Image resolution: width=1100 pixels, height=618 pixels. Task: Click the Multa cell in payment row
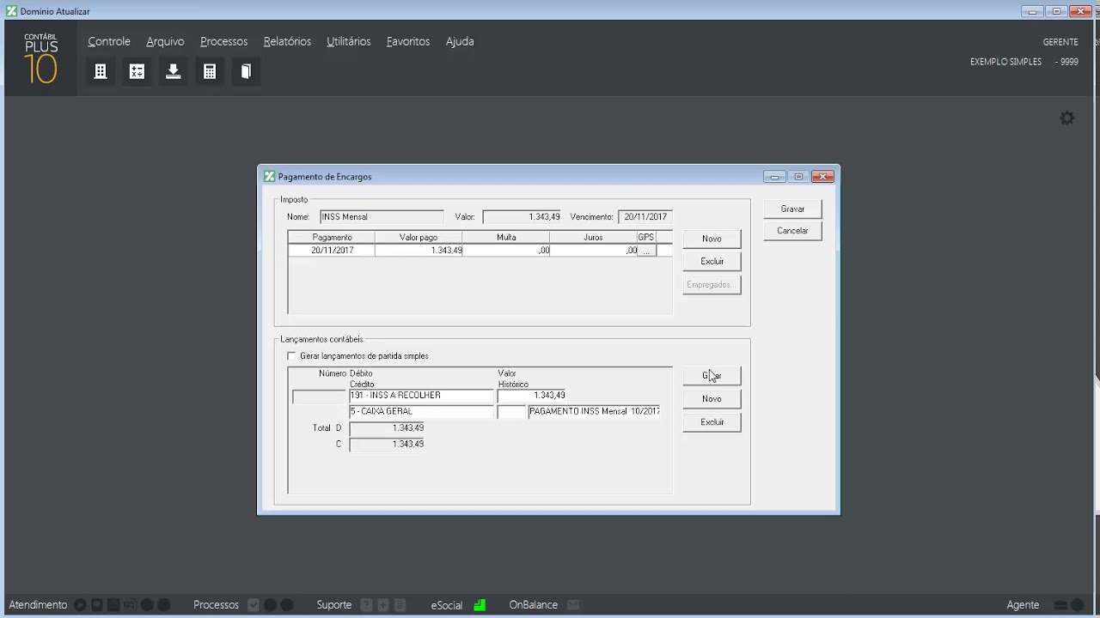click(506, 251)
